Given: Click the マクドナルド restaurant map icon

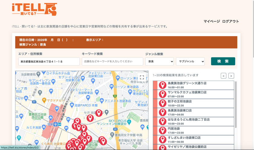Looking at the screenshot, I should tap(44, 100).
